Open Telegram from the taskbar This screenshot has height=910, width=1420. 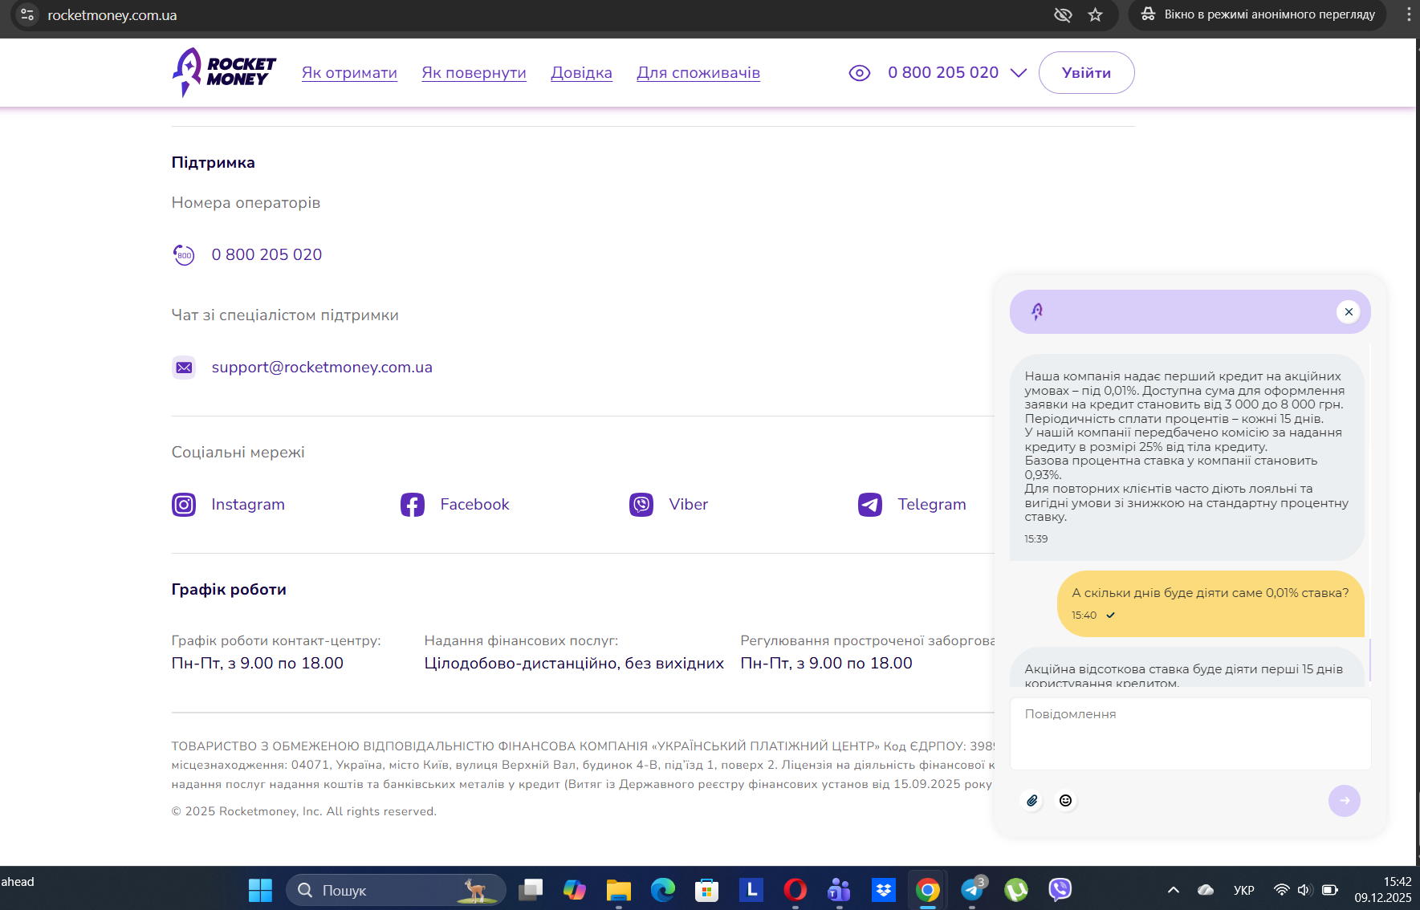pos(972,890)
